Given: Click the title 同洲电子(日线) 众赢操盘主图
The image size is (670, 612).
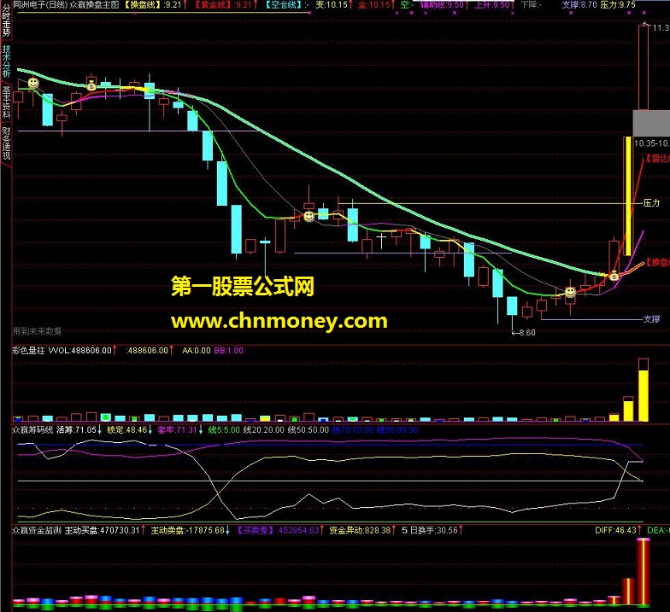Looking at the screenshot, I should [66, 5].
